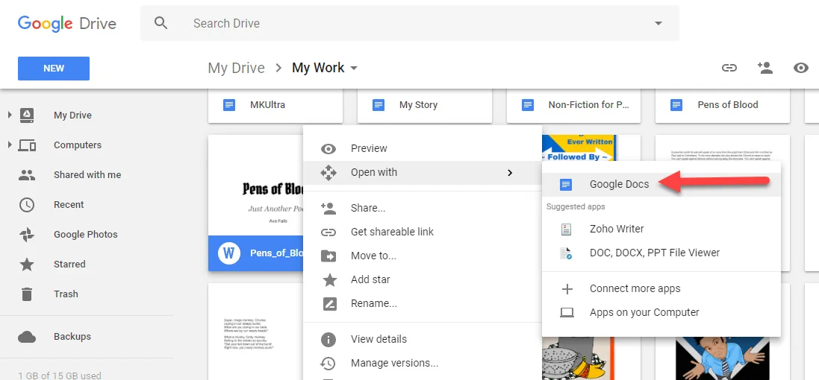The image size is (819, 380).
Task: Click the folder icon beside Move to
Action: pos(328,256)
